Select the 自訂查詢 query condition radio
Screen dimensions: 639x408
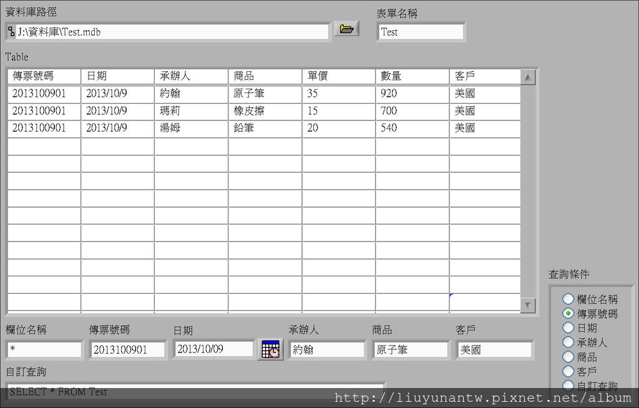pos(568,386)
